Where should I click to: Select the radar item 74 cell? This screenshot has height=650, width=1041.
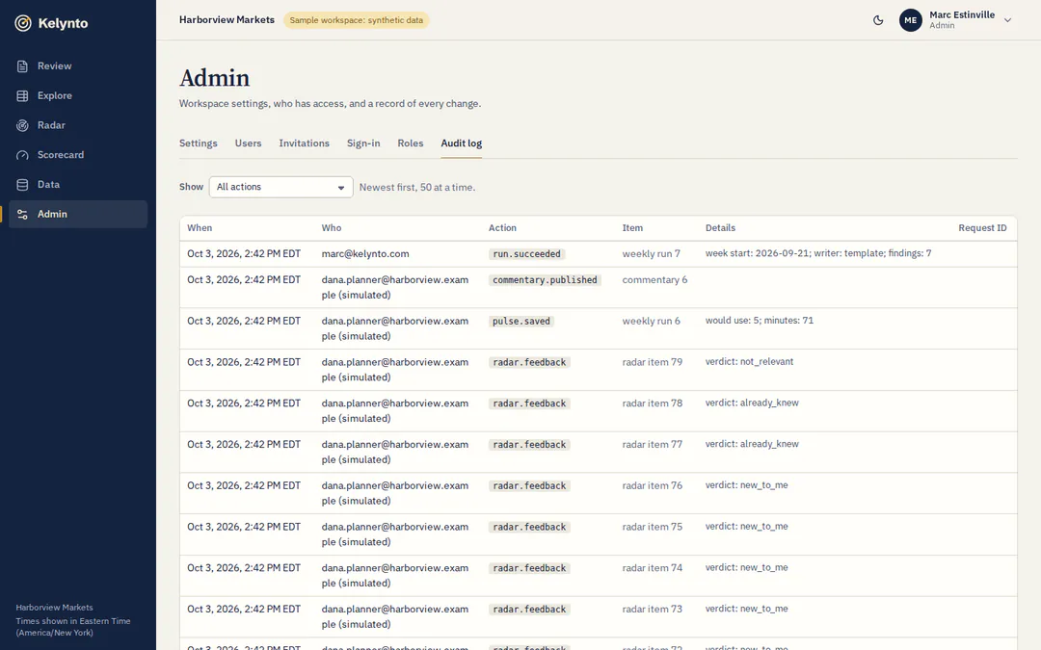point(652,568)
